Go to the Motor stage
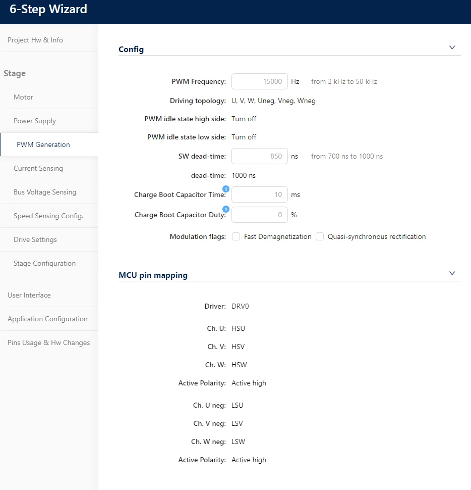 (x=49, y=97)
